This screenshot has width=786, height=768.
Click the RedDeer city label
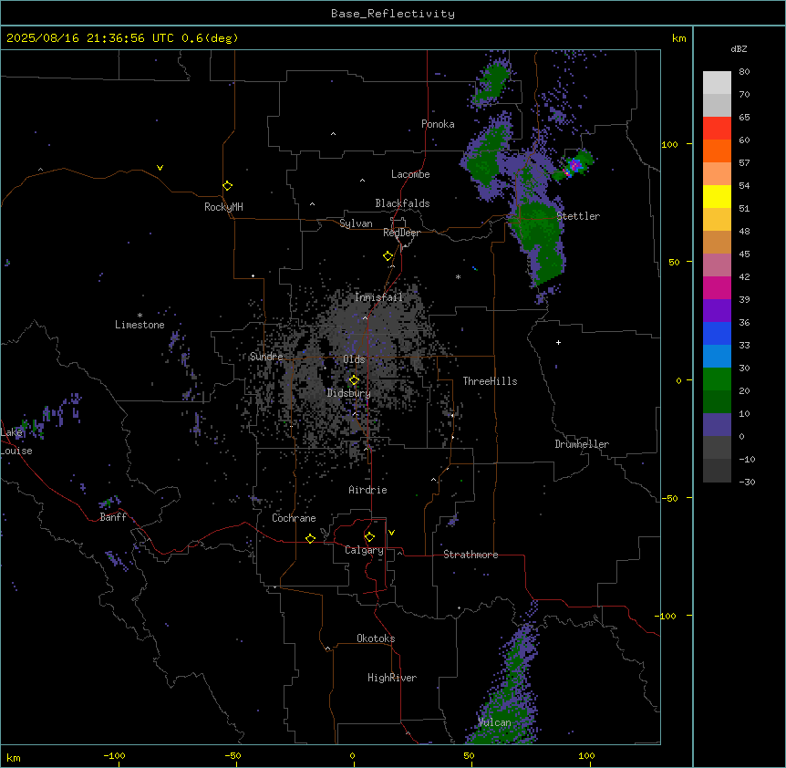pyautogui.click(x=401, y=233)
